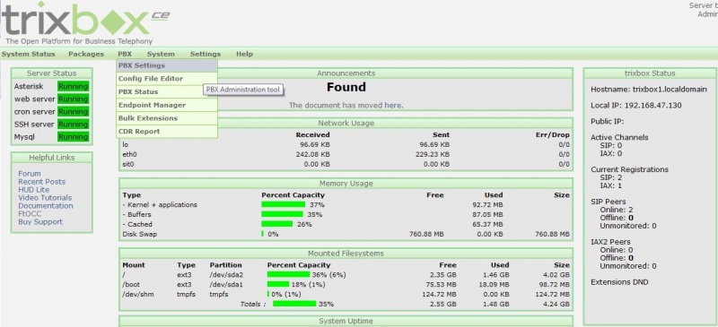Image resolution: width=718 pixels, height=327 pixels.
Task: Click Kernel used value 92.72 MB
Action: point(487,204)
